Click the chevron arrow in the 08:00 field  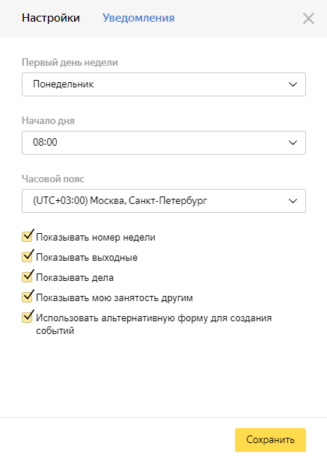[293, 143]
